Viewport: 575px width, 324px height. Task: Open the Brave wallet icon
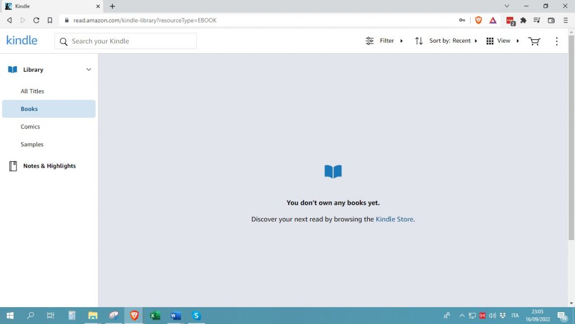click(551, 20)
